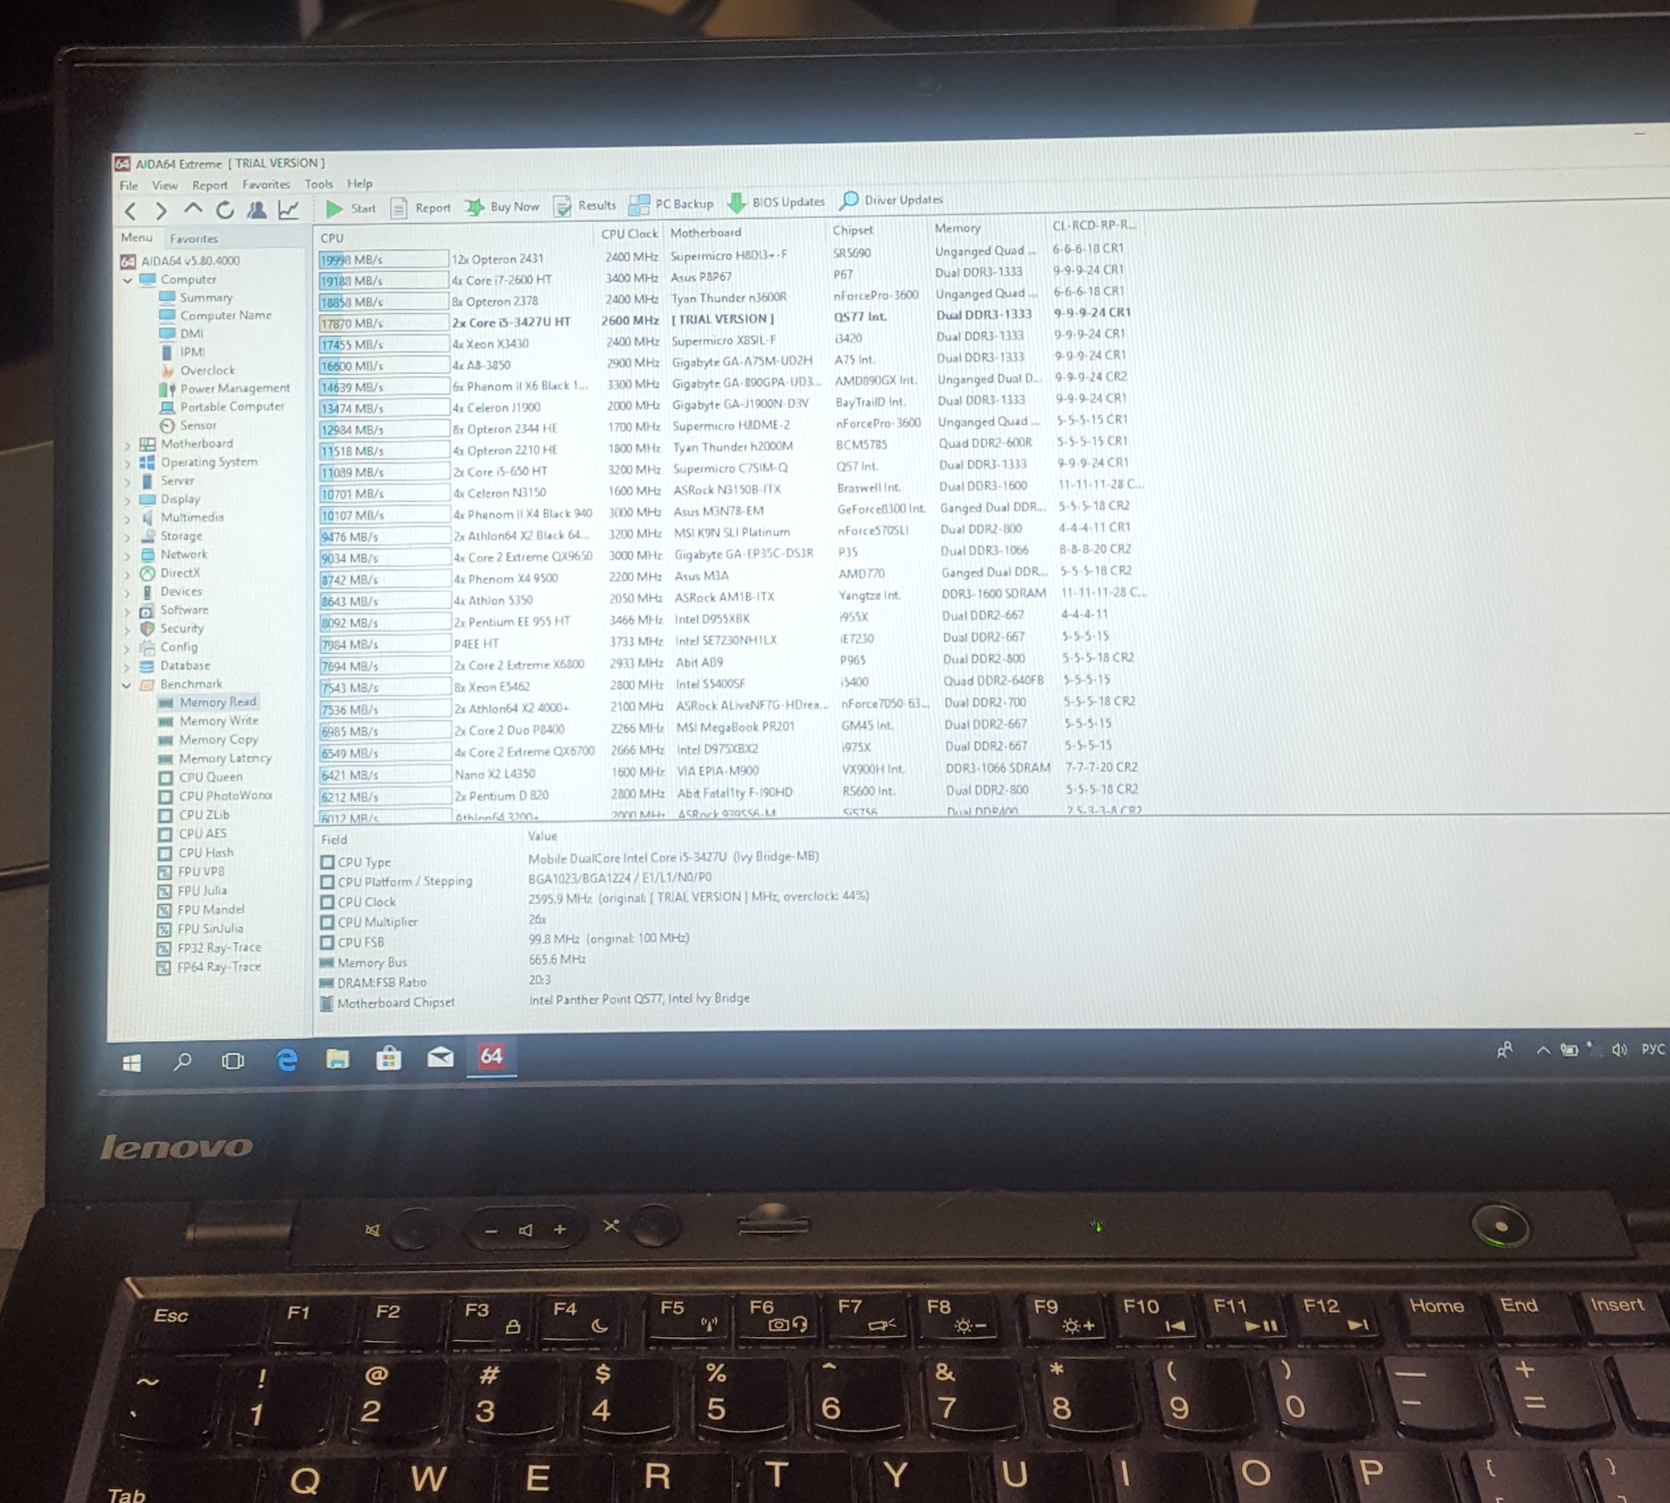The image size is (1670, 1503).
Task: Click Buy Now in the toolbar
Action: (502, 206)
